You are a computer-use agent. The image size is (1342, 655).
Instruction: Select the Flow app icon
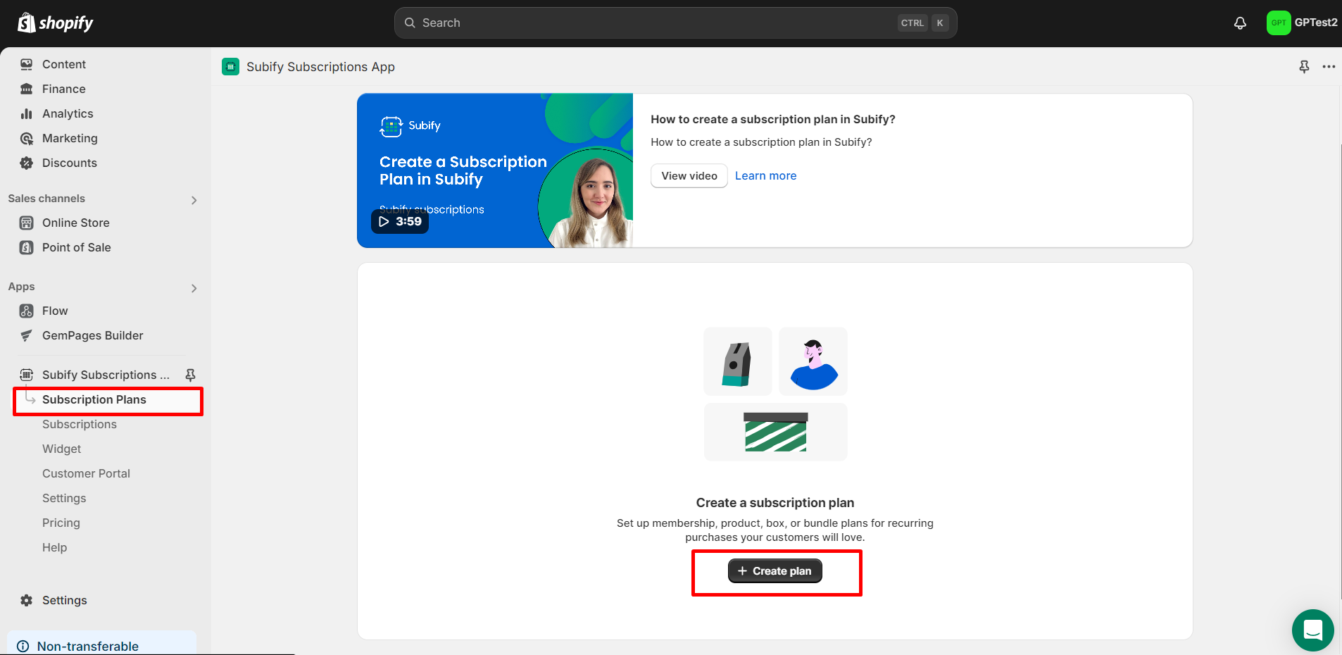point(26,311)
